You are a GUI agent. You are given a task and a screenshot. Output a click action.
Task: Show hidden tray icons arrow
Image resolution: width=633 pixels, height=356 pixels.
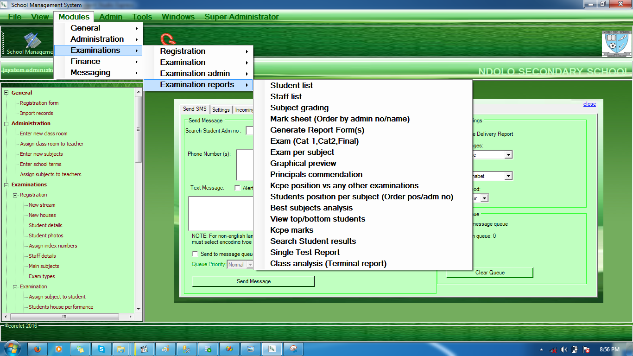coord(542,350)
